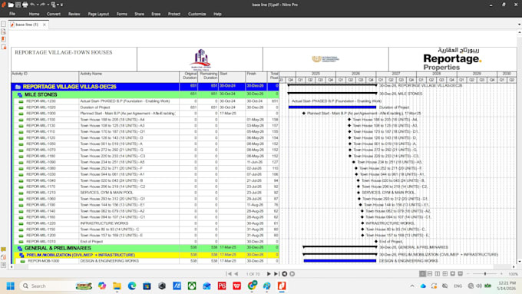Open the second left sidebar panel icon
Screen dimensions: 522x294
click(4, 31)
